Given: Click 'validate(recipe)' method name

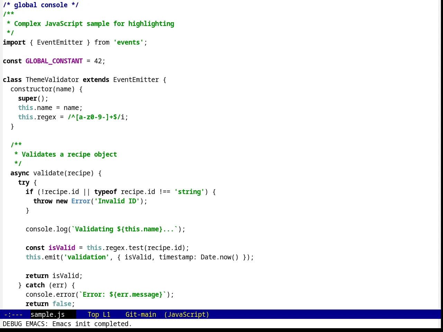Looking at the screenshot, I should pyautogui.click(x=64, y=173).
